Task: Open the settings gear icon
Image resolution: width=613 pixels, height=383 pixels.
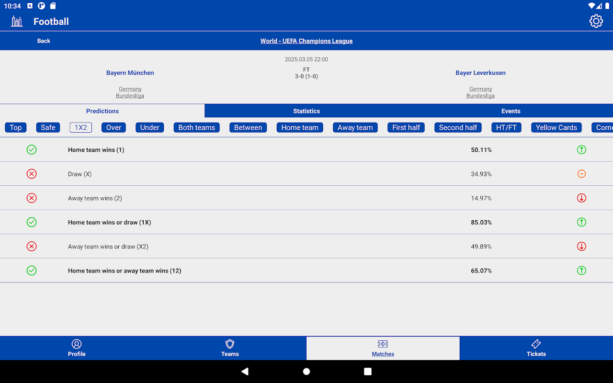Action: click(x=596, y=21)
